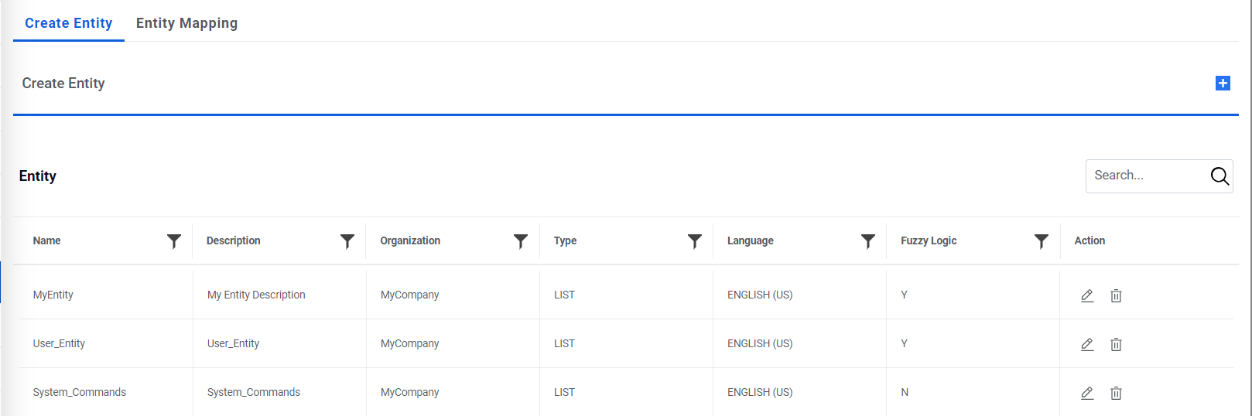The width and height of the screenshot is (1252, 416).
Task: Delete the User_Entity row
Action: 1116,344
